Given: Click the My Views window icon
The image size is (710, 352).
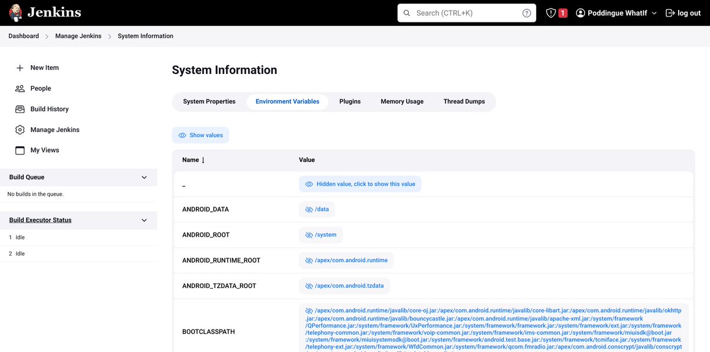Looking at the screenshot, I should click(x=20, y=150).
